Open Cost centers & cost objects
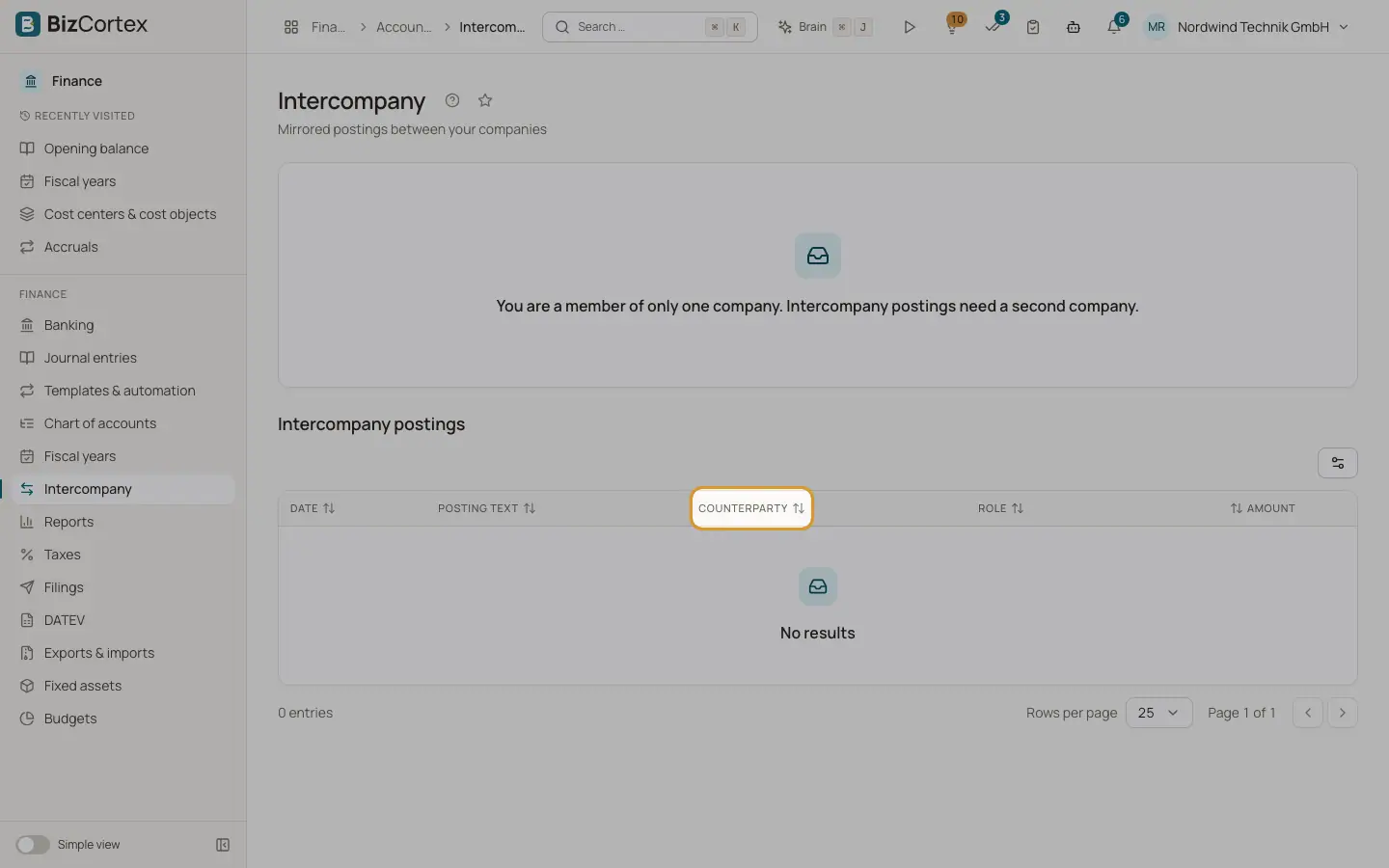The height and width of the screenshot is (868, 1389). pos(123,214)
